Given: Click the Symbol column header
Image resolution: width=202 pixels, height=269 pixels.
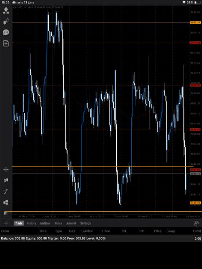Looking at the screenshot, I should point(87,231).
